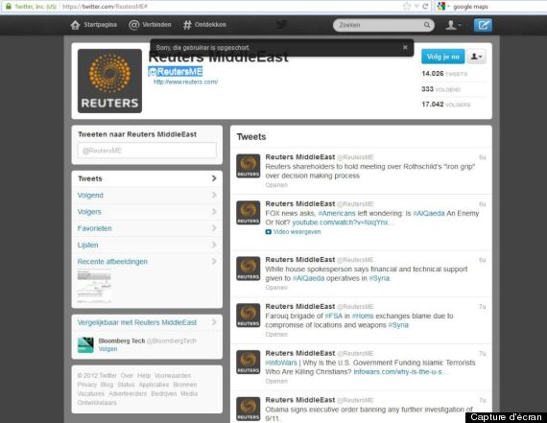Click #AlQaeda hashtag in White house tweet
The image size is (547, 423).
coord(308,278)
